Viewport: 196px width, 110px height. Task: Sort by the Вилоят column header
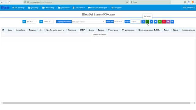[x=166, y=30]
